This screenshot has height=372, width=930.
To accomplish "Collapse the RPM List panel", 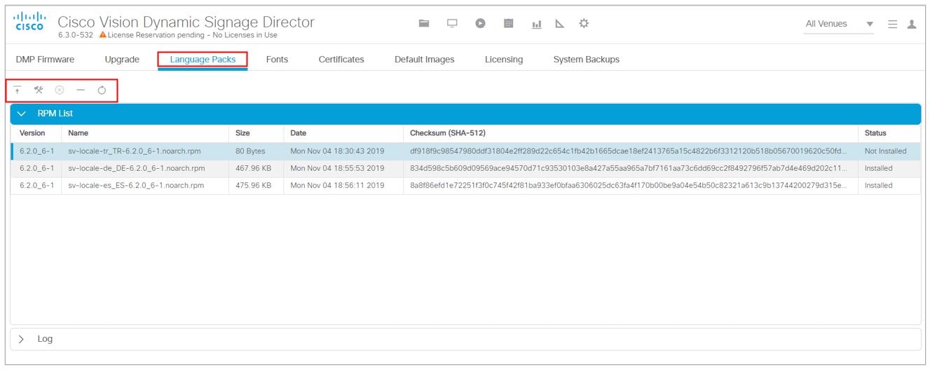I will point(22,113).
